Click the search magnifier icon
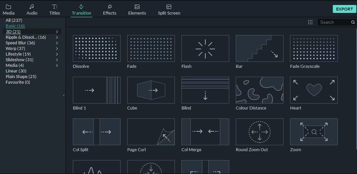357x174 pixels. tap(353, 22)
